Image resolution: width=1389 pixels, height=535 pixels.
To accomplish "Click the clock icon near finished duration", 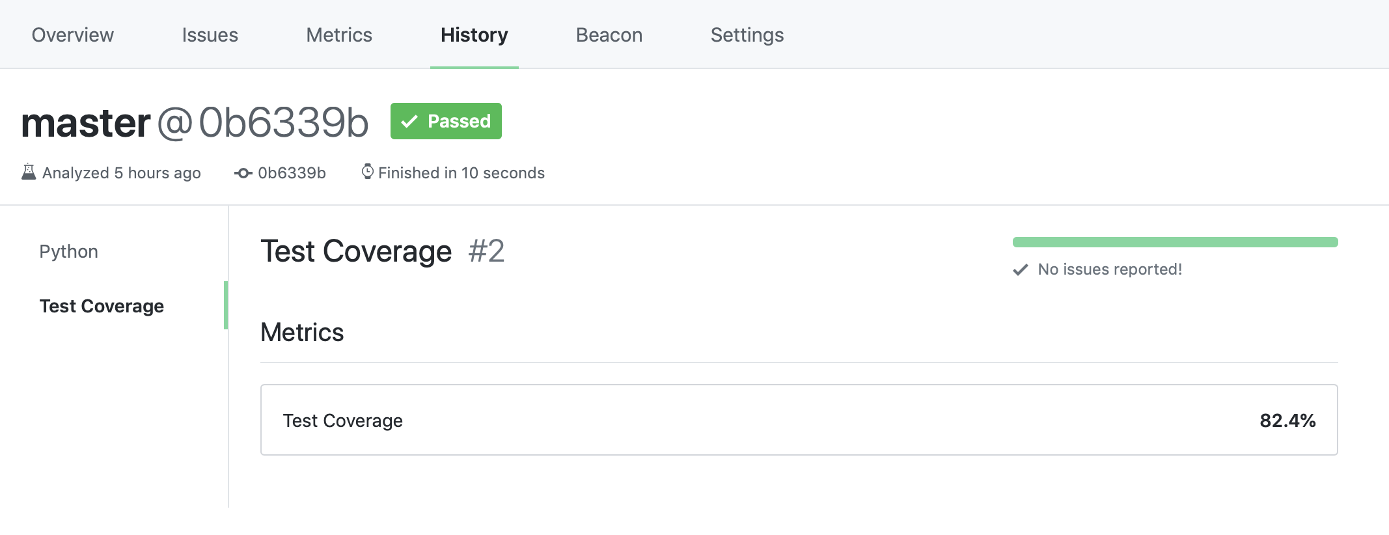I will pos(366,172).
